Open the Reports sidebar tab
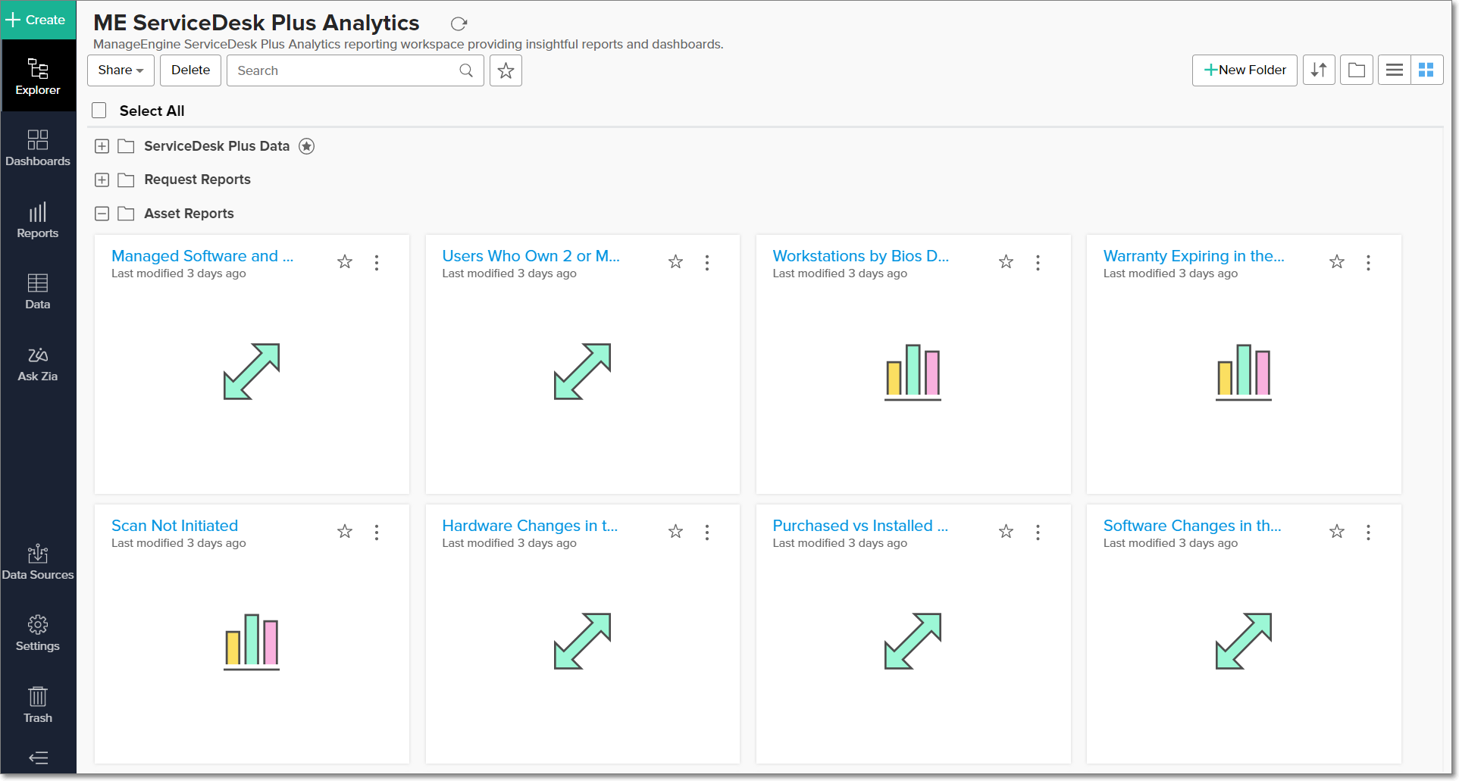1459x781 pixels. pyautogui.click(x=38, y=220)
